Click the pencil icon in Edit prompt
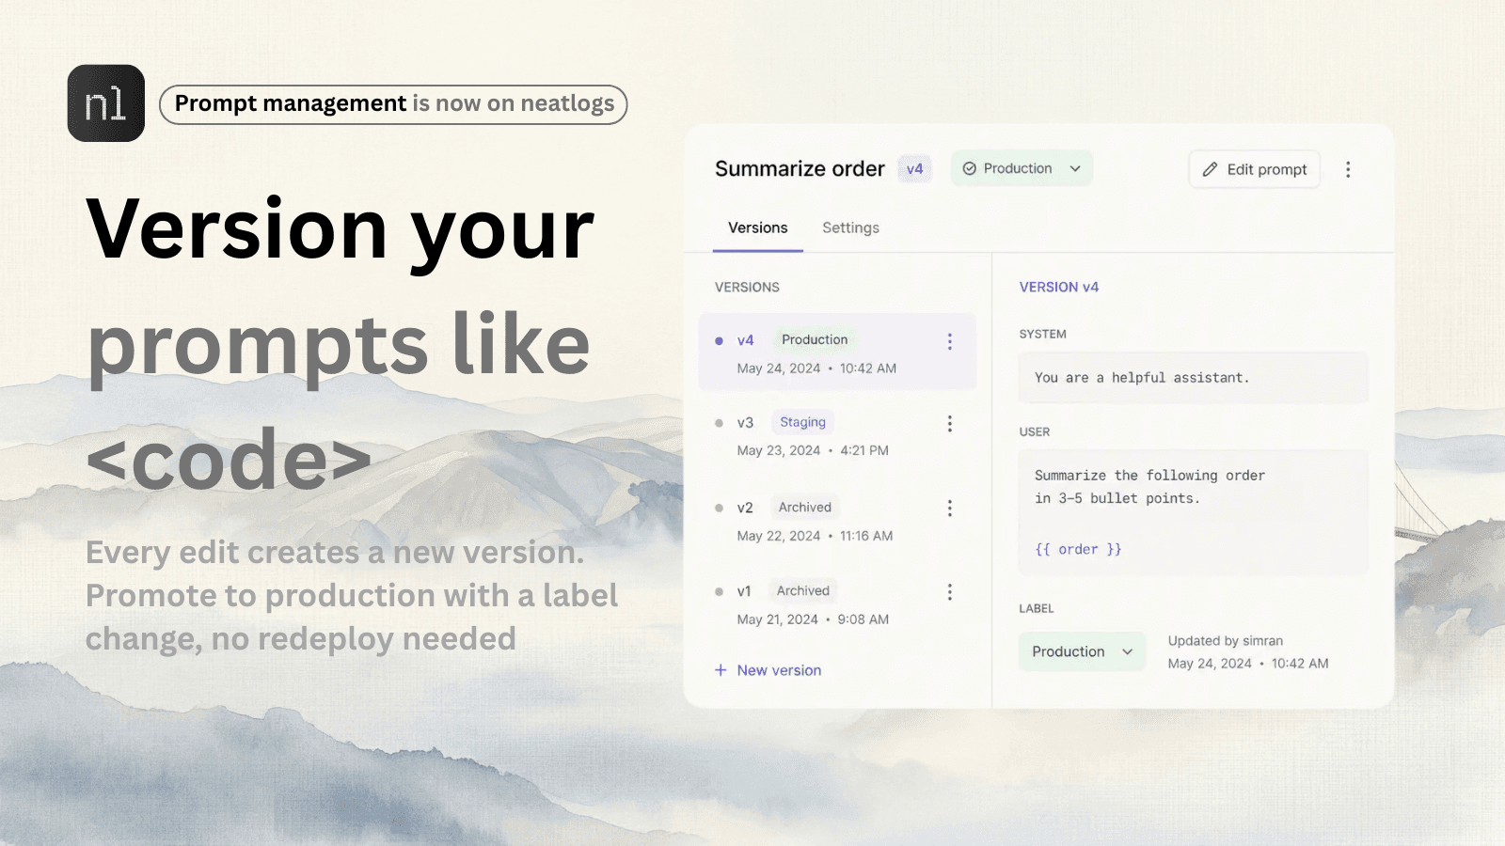 (1210, 169)
